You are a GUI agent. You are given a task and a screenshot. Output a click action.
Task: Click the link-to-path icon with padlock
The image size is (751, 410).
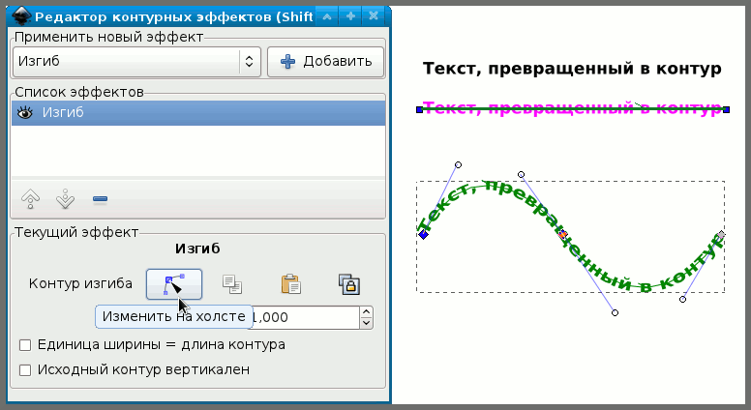tap(349, 283)
